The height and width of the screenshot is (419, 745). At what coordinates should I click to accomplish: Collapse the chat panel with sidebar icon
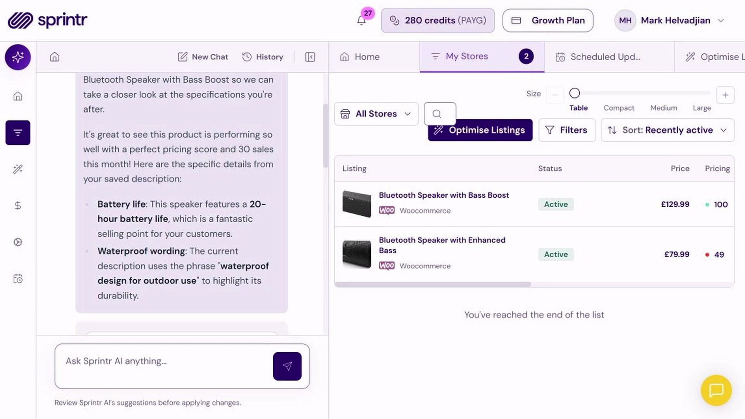click(x=310, y=57)
